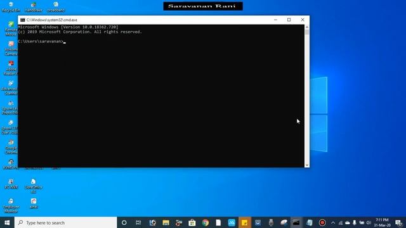The height and width of the screenshot is (228, 406).
Task: Open the OneDrive cloud tray icon
Action: tap(348, 223)
